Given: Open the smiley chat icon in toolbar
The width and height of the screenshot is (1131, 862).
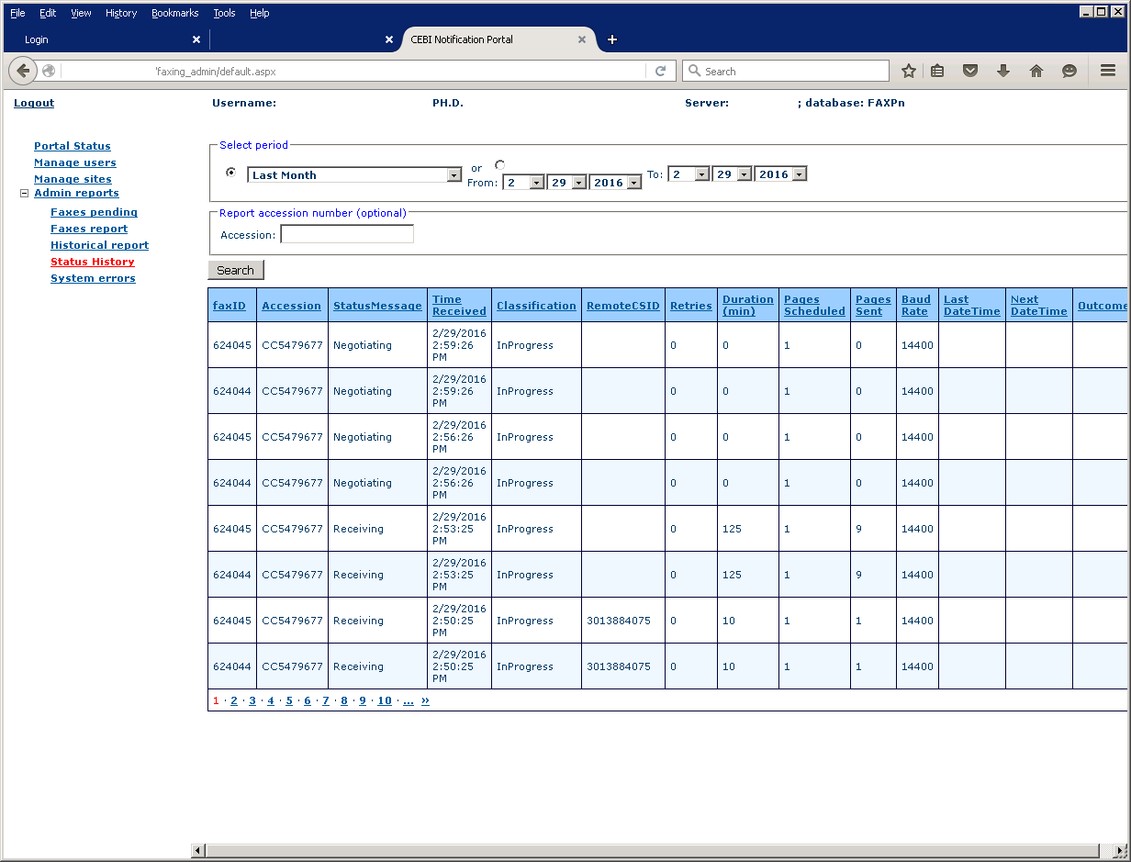Looking at the screenshot, I should pyautogui.click(x=1069, y=71).
